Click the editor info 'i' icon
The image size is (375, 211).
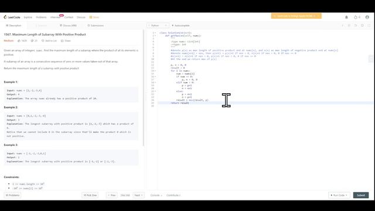342,25
